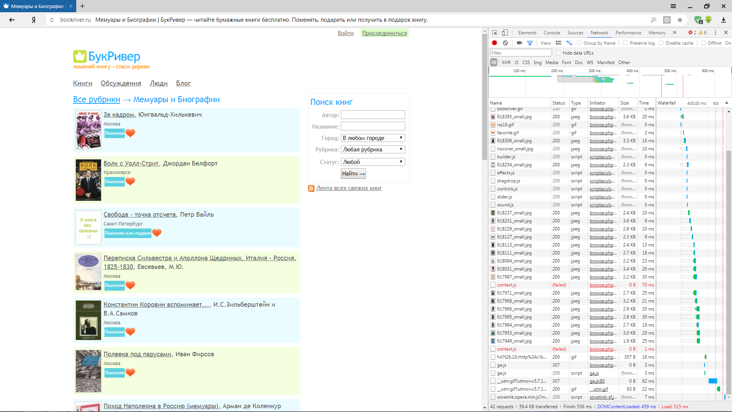Viewport: 732px width, 412px height.
Task: Open the Sources tab
Action: [x=575, y=33]
